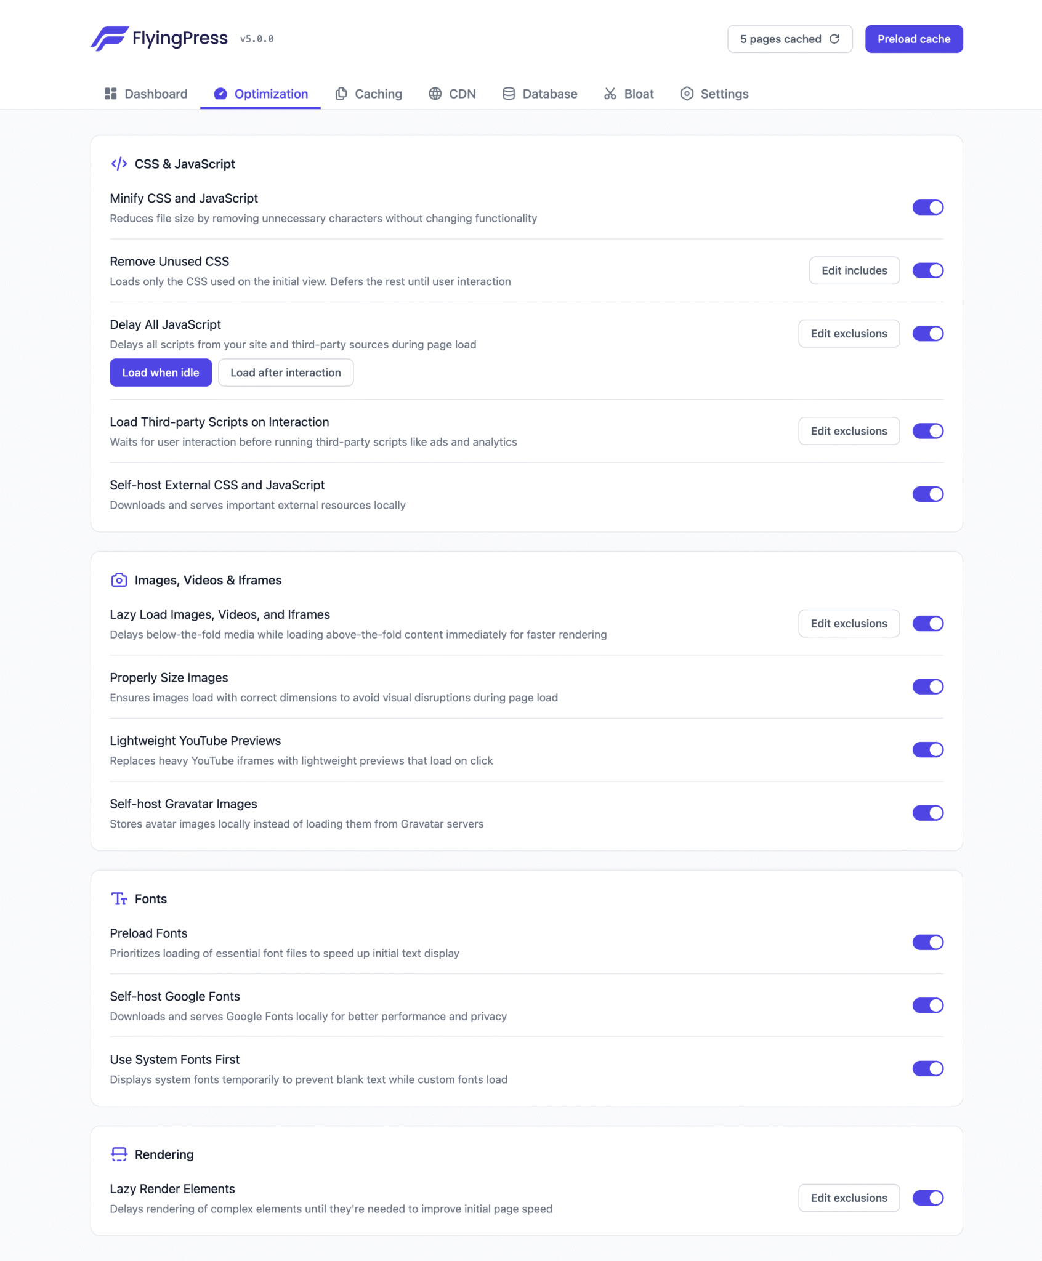The image size is (1042, 1261).
Task: Click the Preload cache button
Action: click(x=914, y=38)
